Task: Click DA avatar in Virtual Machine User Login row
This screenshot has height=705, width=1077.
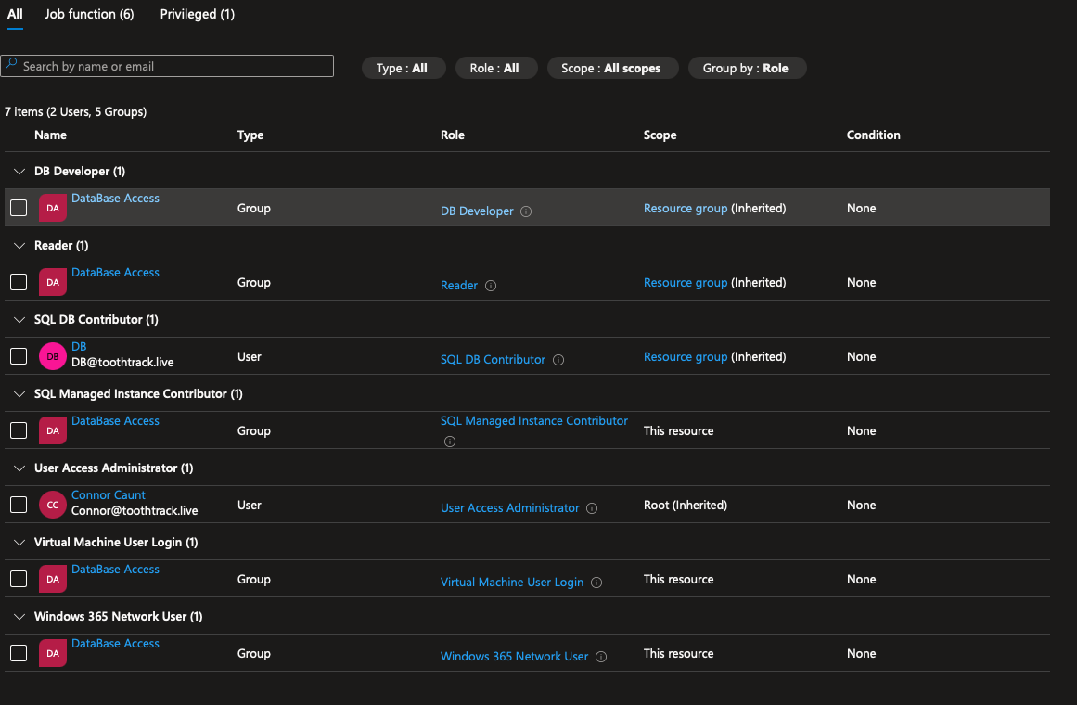Action: (53, 579)
